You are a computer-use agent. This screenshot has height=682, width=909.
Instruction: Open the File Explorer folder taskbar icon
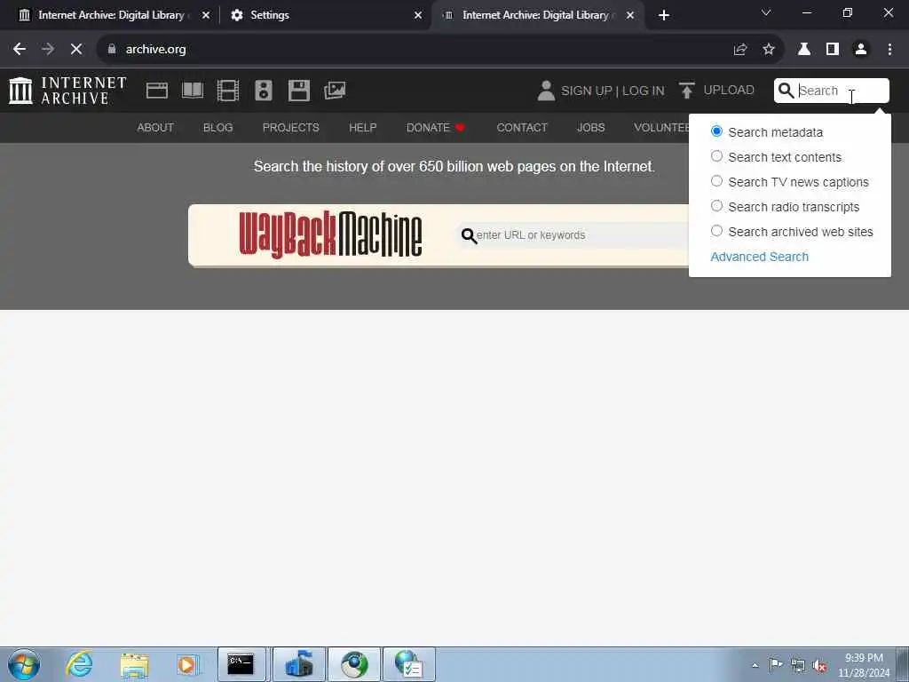135,664
